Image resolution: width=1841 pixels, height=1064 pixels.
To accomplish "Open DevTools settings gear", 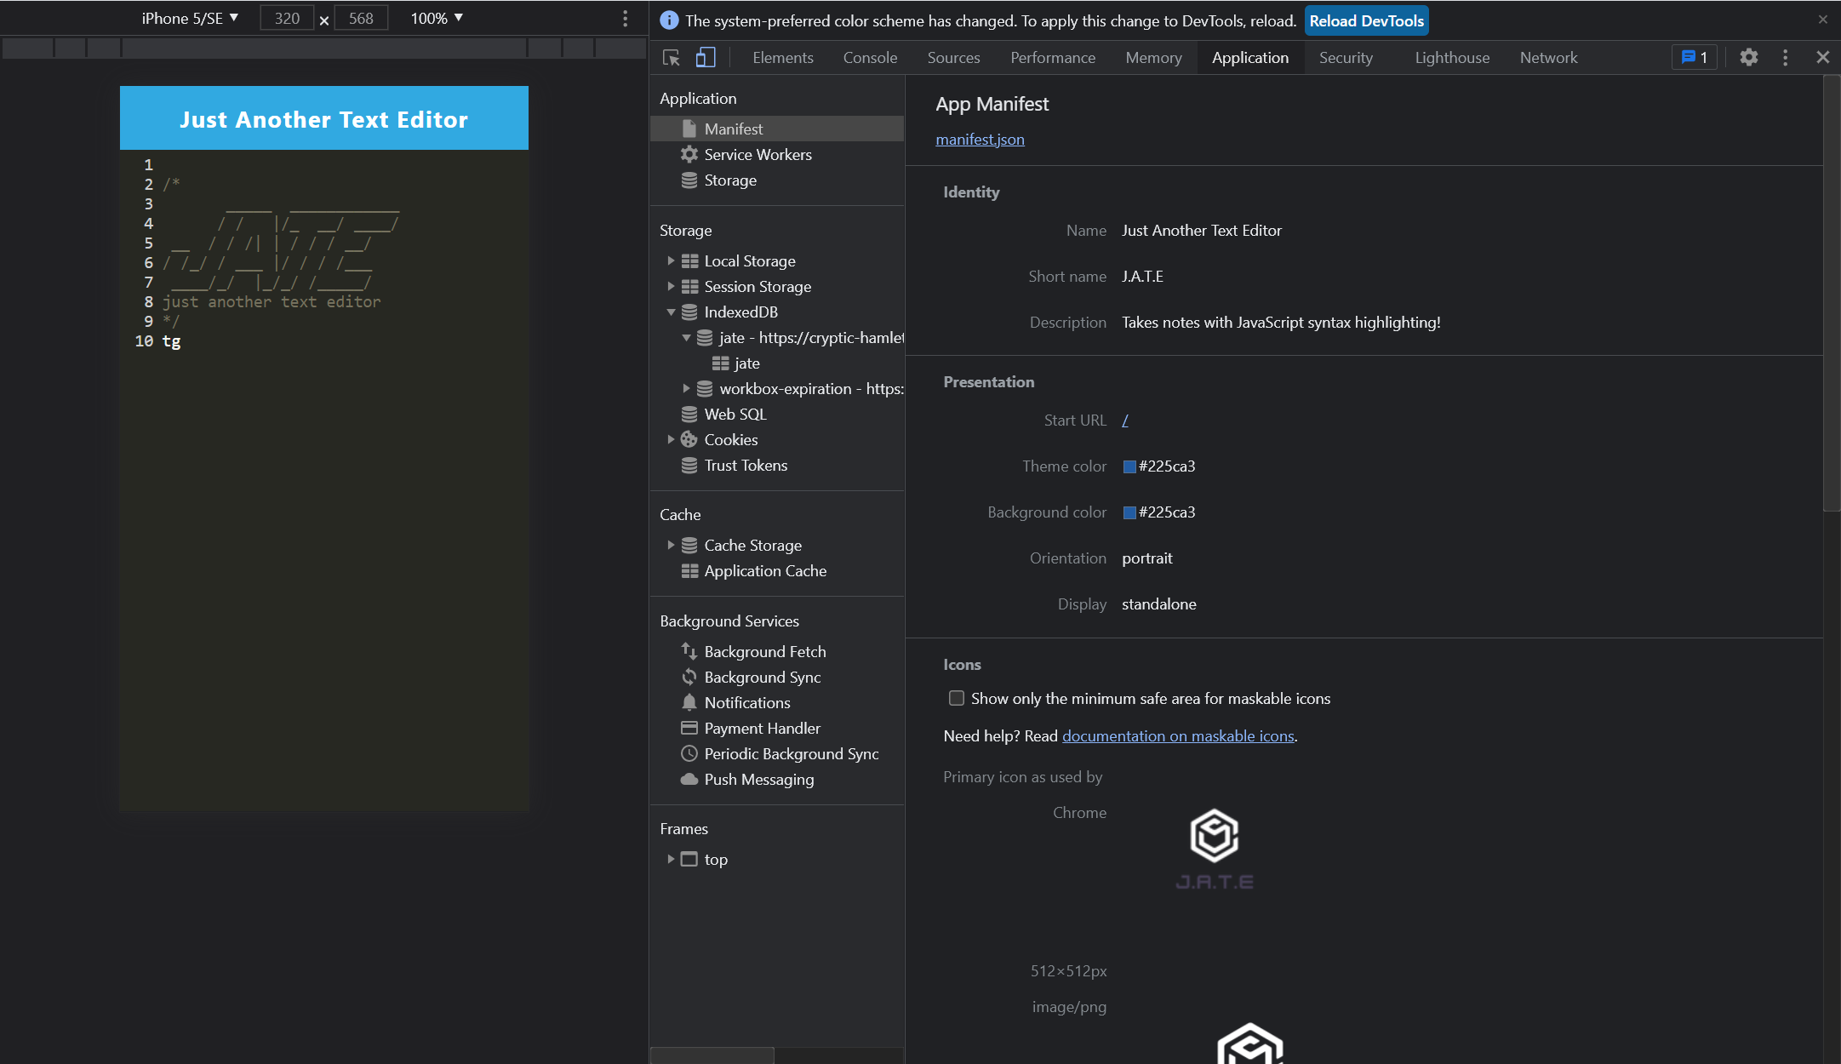I will pos(1749,57).
